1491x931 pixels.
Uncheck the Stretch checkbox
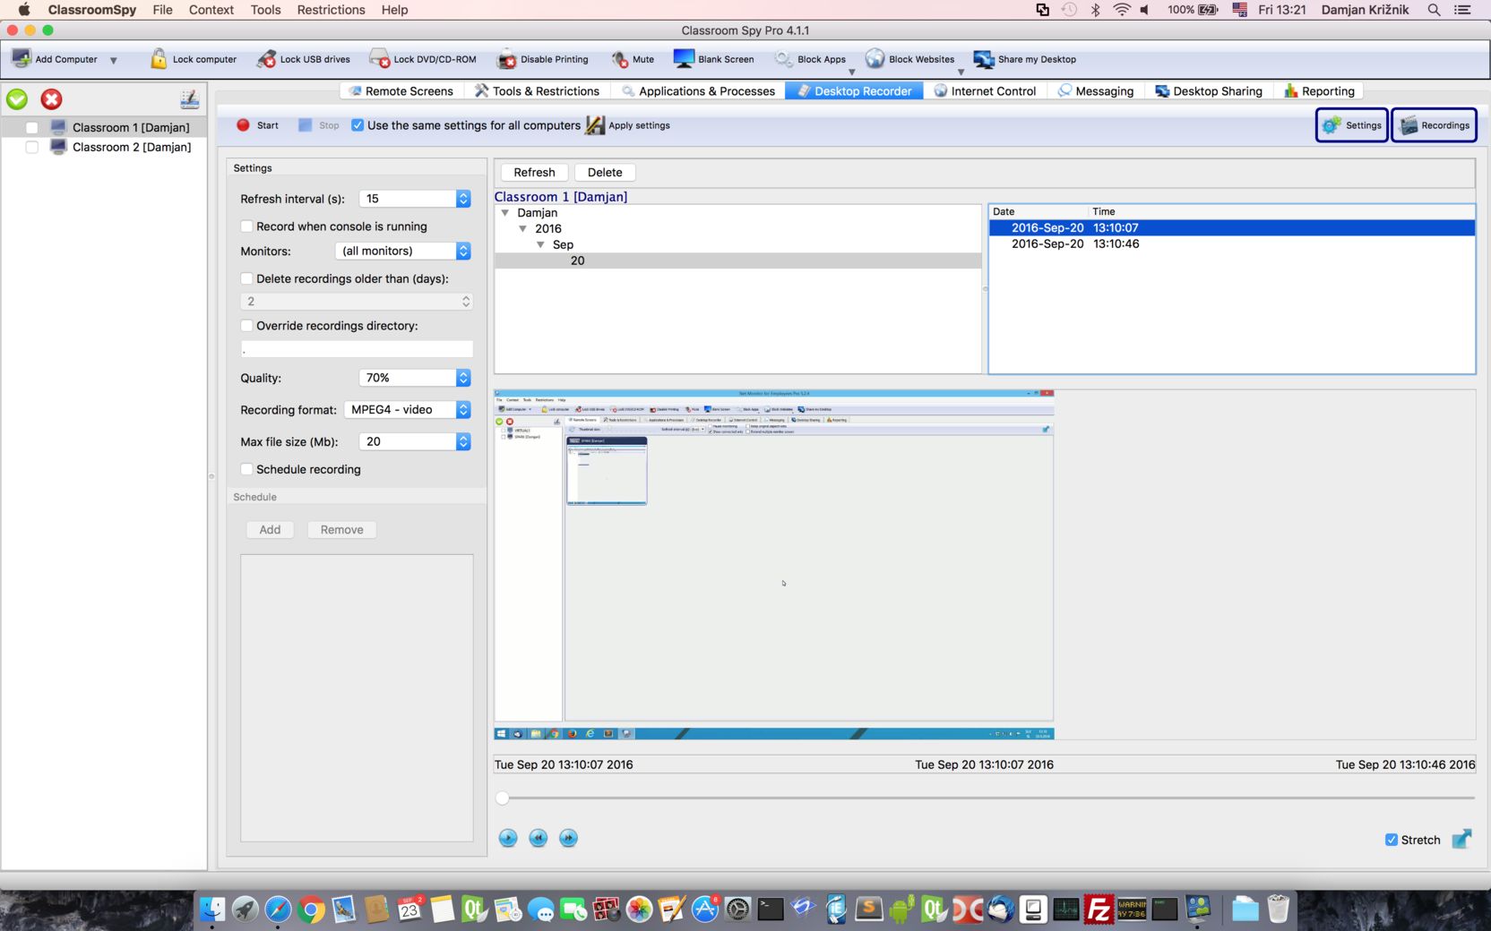(1391, 840)
